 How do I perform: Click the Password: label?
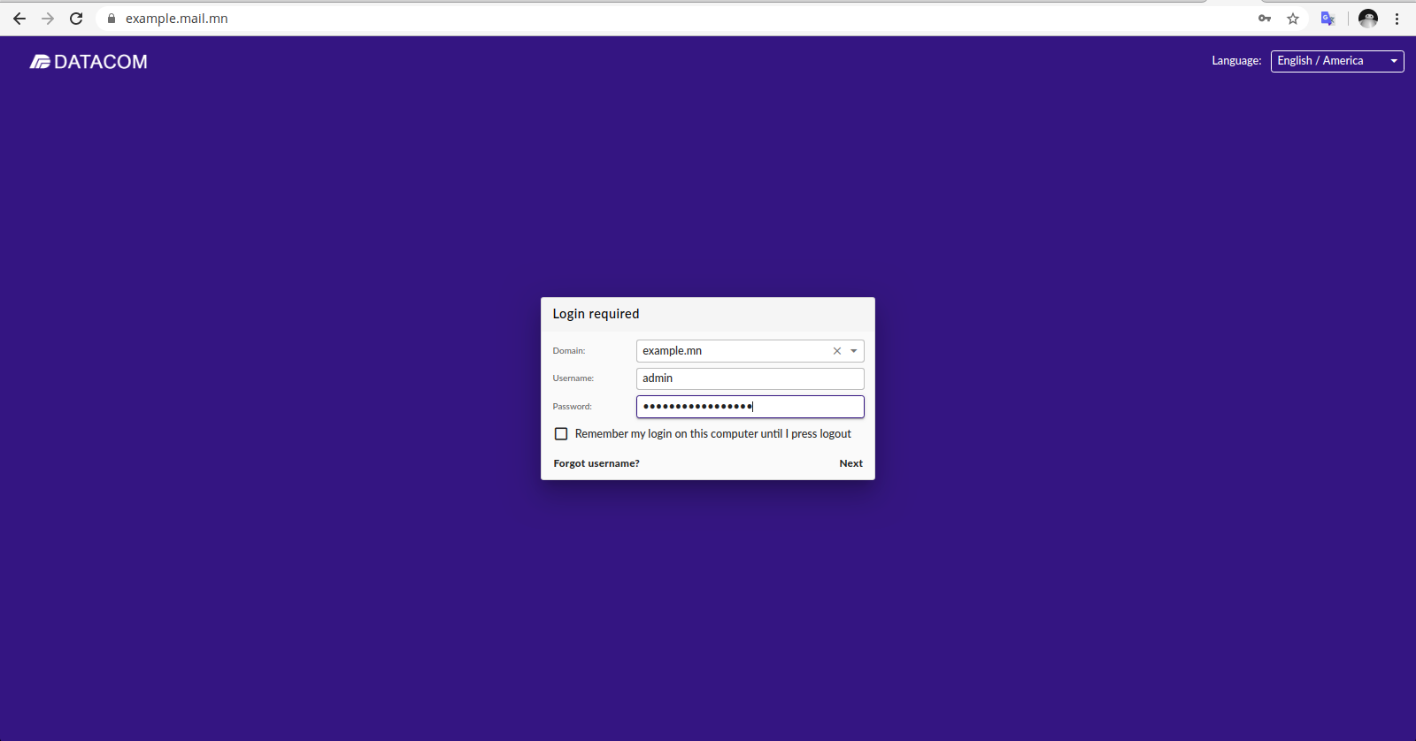tap(573, 407)
